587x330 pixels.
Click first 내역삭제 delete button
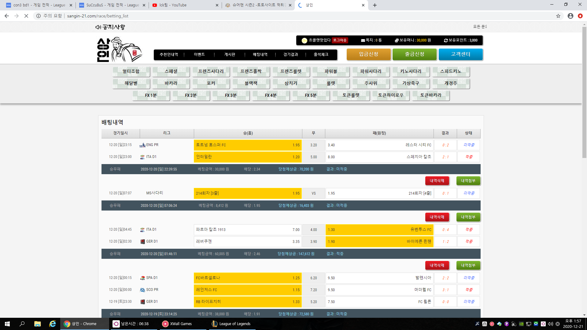coord(437,181)
